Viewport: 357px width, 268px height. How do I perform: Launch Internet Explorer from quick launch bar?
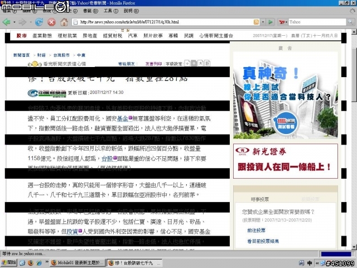click(x=39, y=263)
